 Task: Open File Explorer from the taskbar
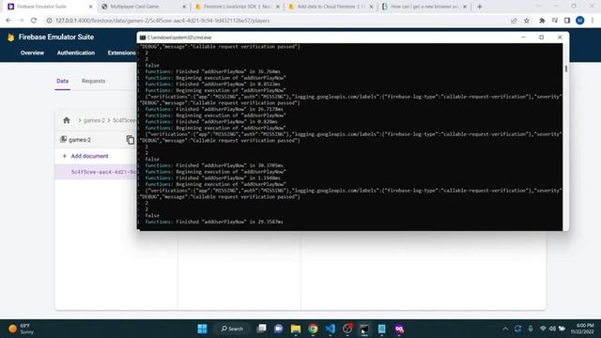296,329
